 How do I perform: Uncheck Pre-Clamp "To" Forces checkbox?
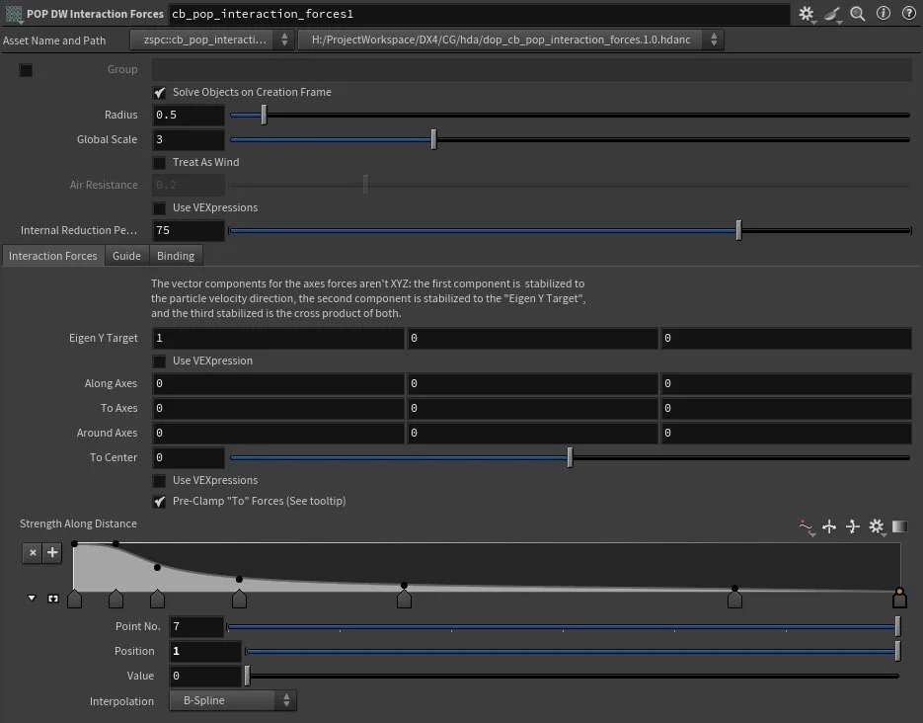[x=160, y=502]
